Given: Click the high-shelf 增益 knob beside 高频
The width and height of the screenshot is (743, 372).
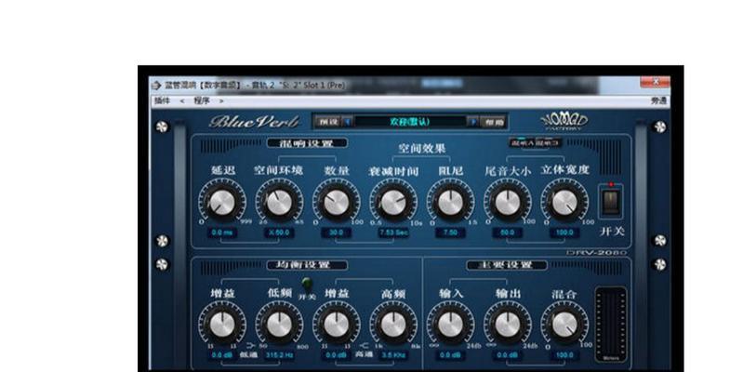Looking at the screenshot, I should click(x=336, y=325).
